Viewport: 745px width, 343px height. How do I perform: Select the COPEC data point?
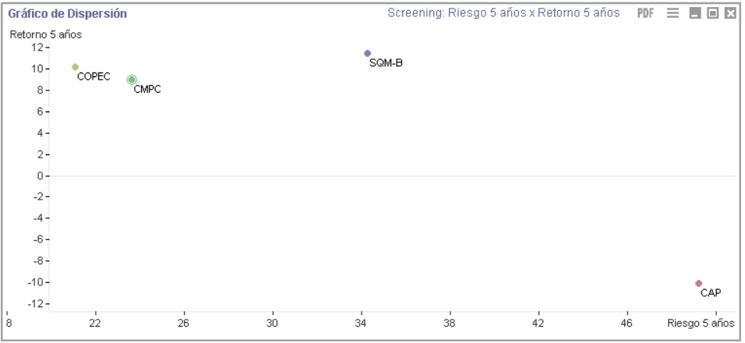[75, 67]
